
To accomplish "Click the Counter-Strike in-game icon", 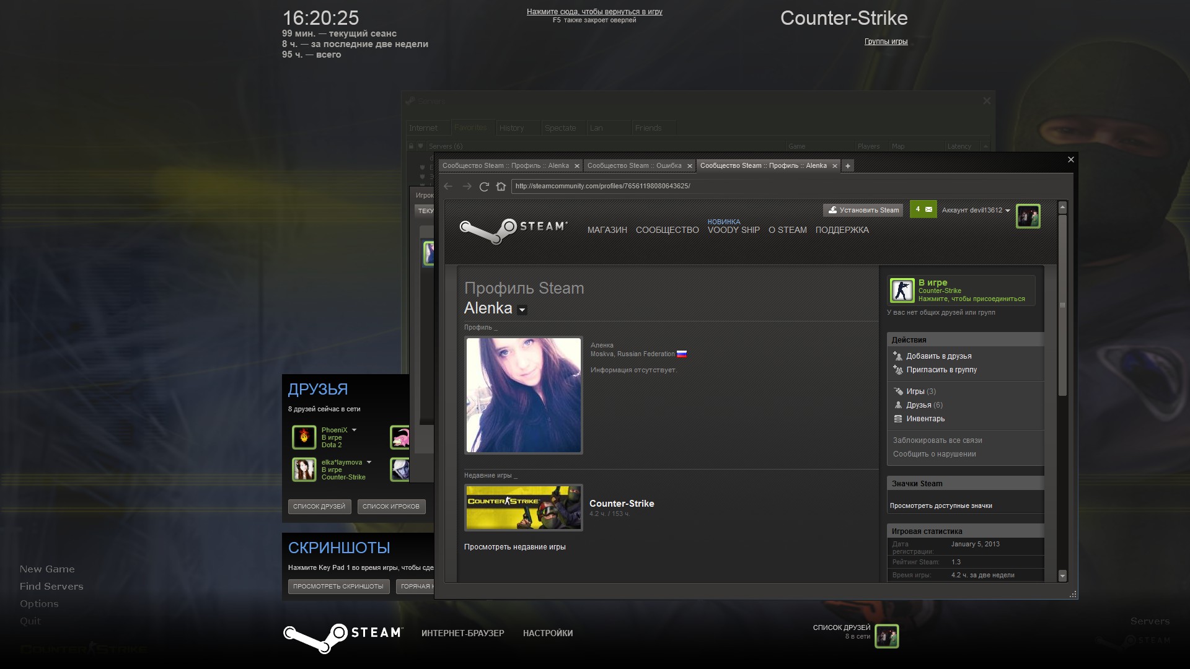I will click(902, 291).
